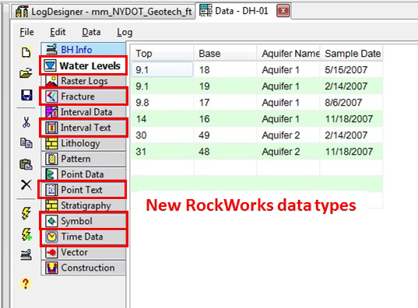Click the Base column header
418x308 pixels.
[225, 54]
